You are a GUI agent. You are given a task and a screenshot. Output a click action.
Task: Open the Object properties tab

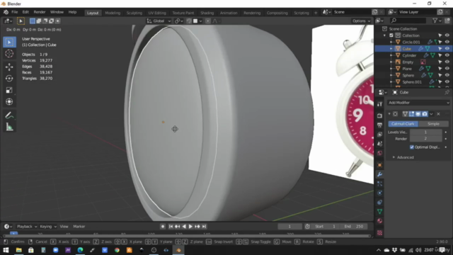379,165
